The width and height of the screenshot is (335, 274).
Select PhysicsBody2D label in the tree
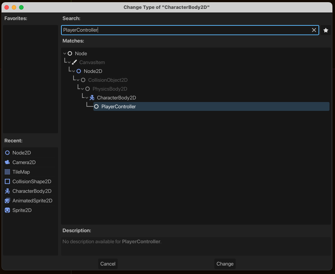click(110, 89)
